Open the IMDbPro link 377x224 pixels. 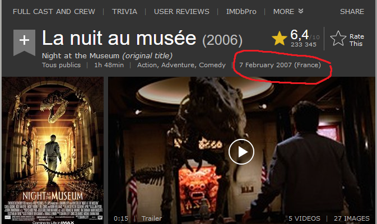[241, 12]
